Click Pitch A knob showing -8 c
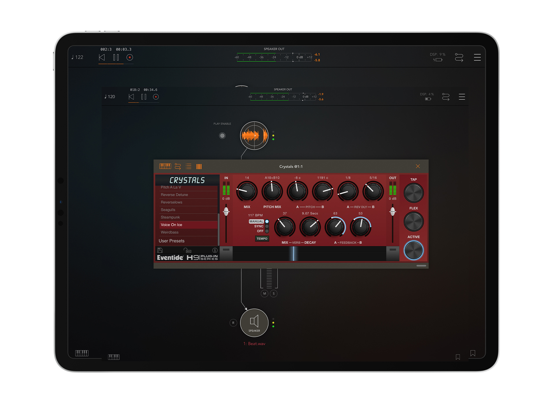 (x=297, y=191)
